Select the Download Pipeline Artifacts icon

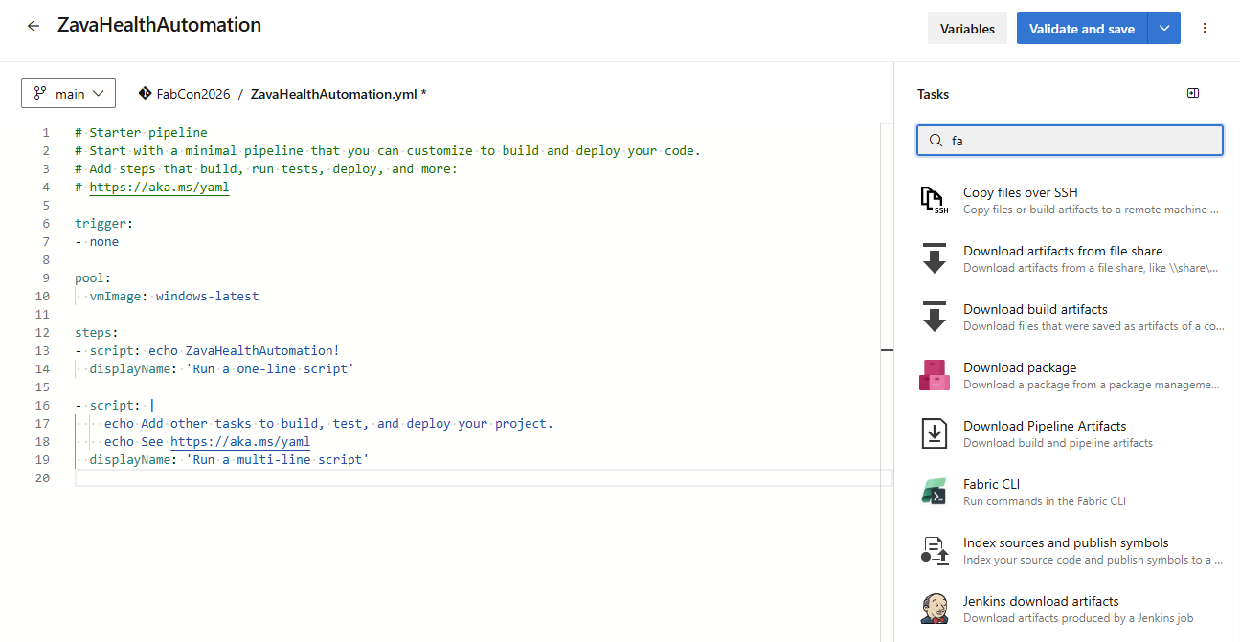pos(934,432)
